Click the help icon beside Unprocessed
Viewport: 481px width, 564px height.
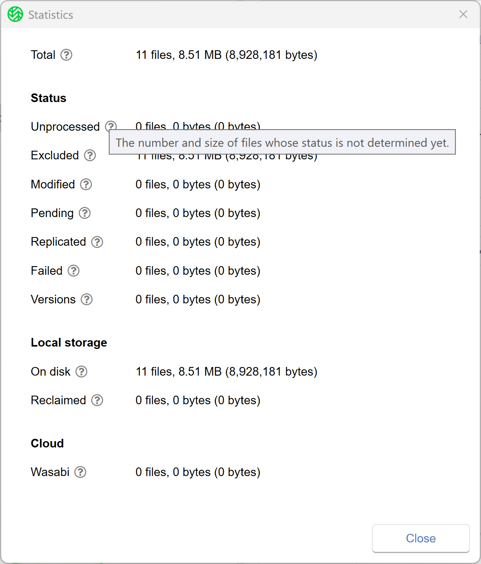pyautogui.click(x=111, y=126)
